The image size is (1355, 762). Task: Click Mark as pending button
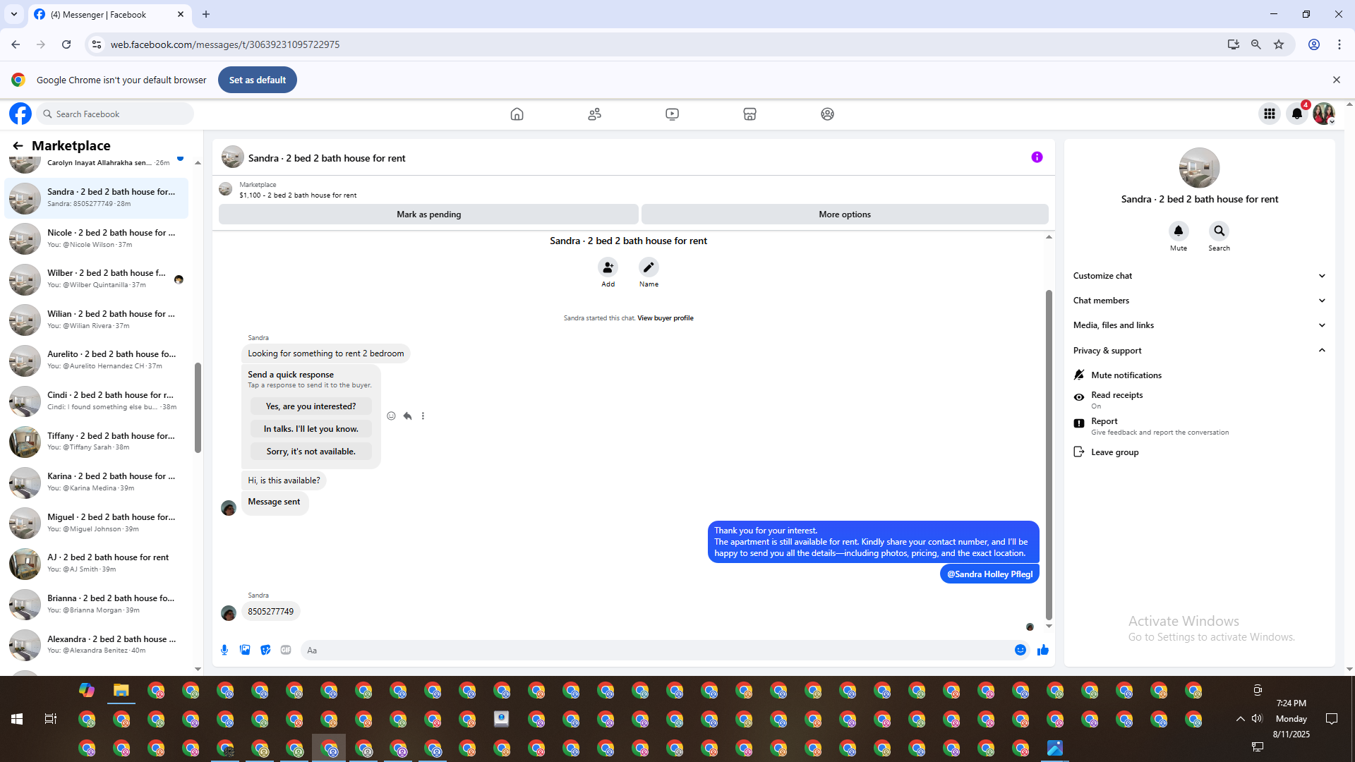428,214
